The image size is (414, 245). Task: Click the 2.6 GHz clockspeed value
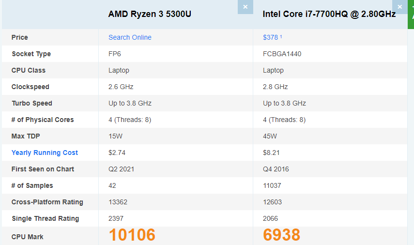[x=121, y=87]
